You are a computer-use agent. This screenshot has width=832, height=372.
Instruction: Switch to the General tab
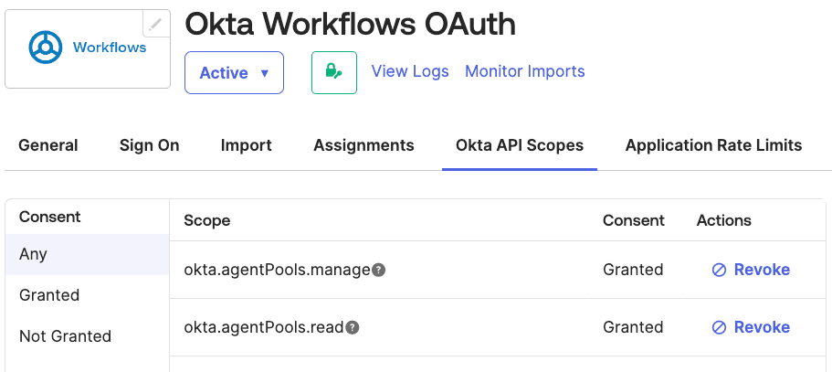tap(48, 145)
